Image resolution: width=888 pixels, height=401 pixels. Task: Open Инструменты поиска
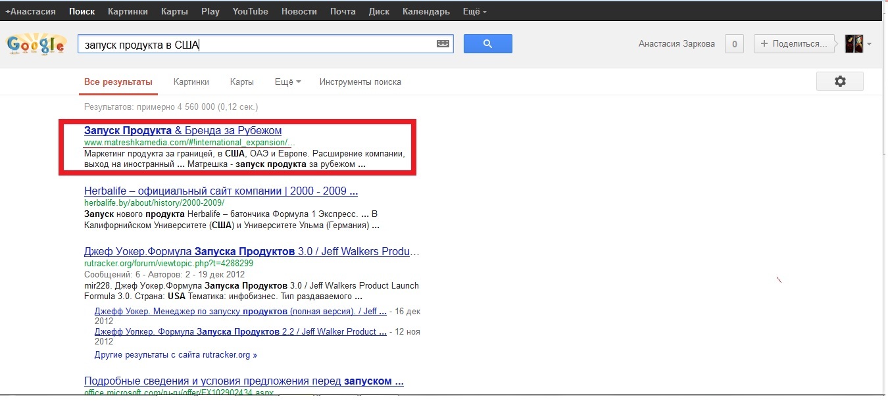click(360, 82)
